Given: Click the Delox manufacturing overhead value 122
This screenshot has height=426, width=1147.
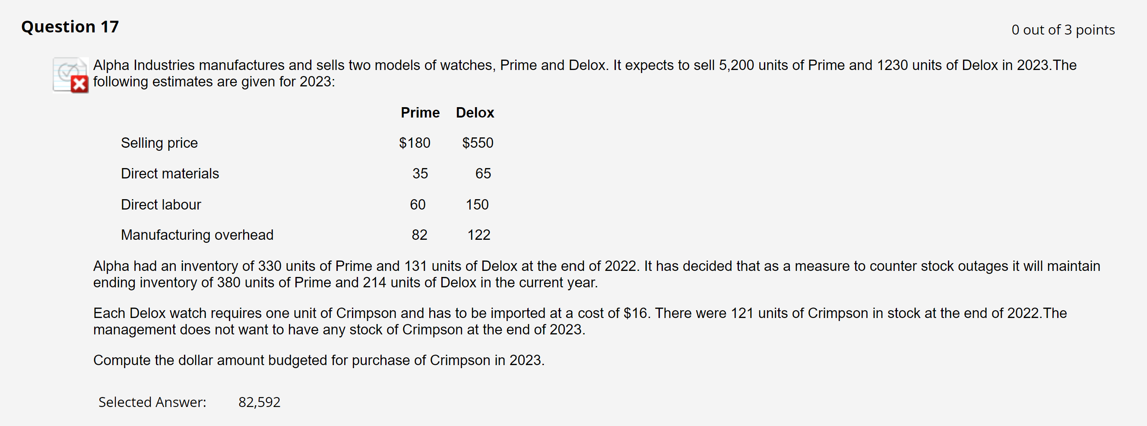Looking at the screenshot, I should tap(478, 235).
